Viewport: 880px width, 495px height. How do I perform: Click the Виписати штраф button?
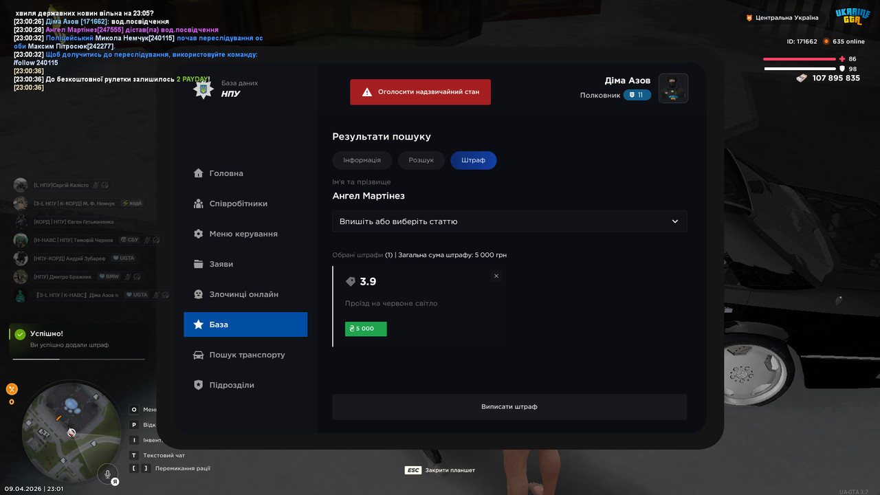pos(509,407)
